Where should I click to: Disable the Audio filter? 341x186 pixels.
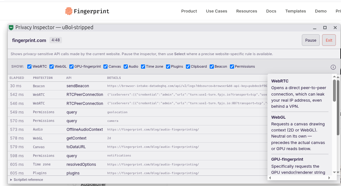point(126,66)
